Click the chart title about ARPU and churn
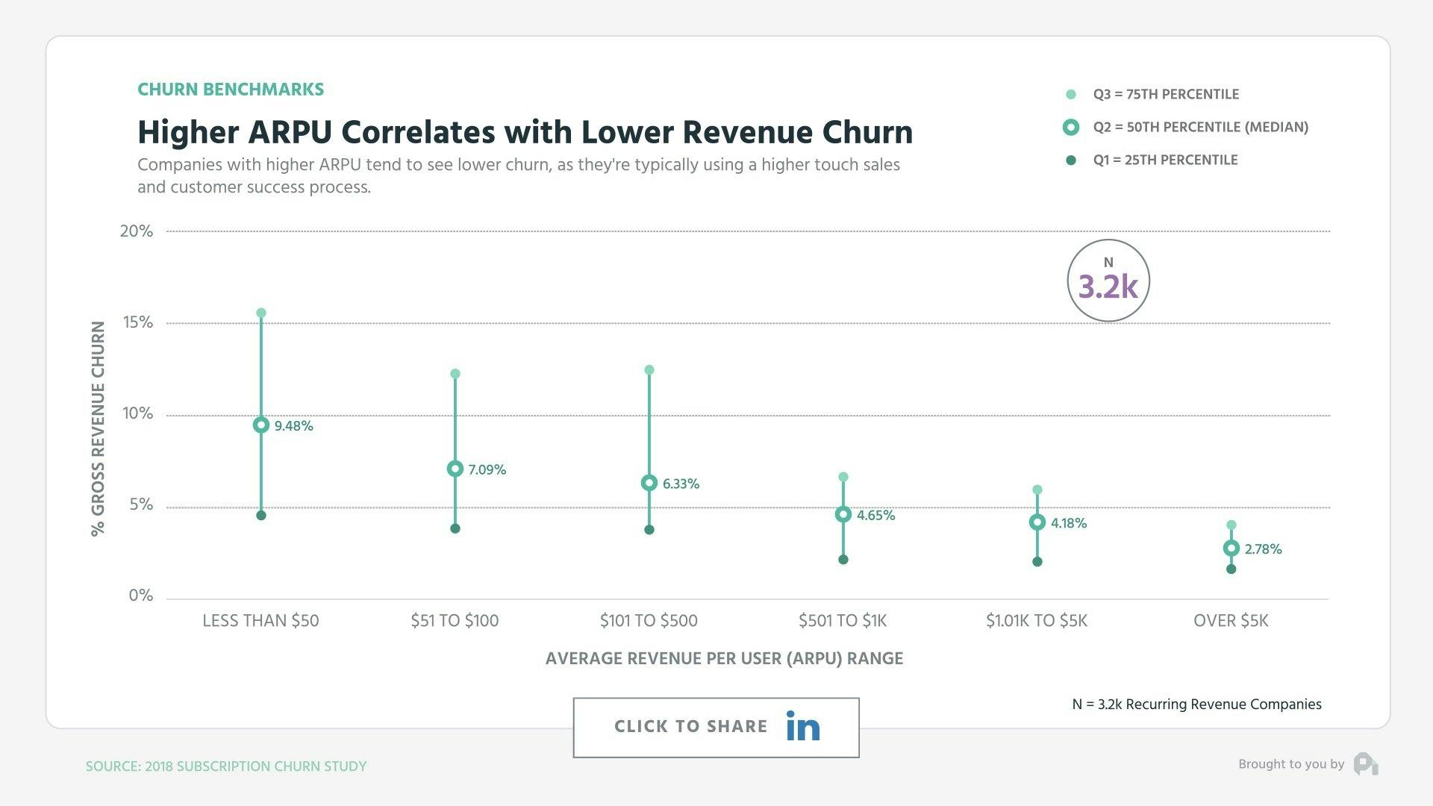This screenshot has height=806, width=1433. tap(525, 132)
